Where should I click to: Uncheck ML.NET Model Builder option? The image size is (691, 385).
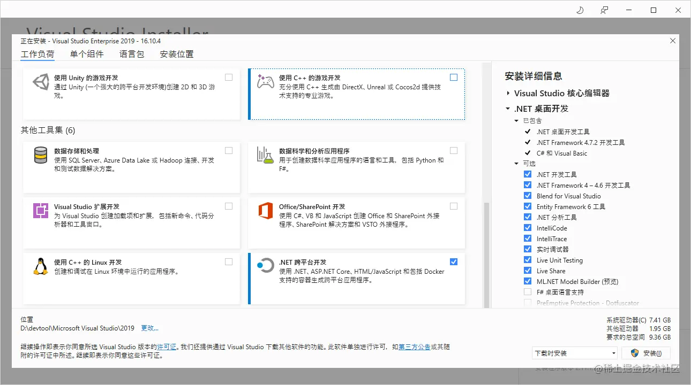(x=527, y=281)
